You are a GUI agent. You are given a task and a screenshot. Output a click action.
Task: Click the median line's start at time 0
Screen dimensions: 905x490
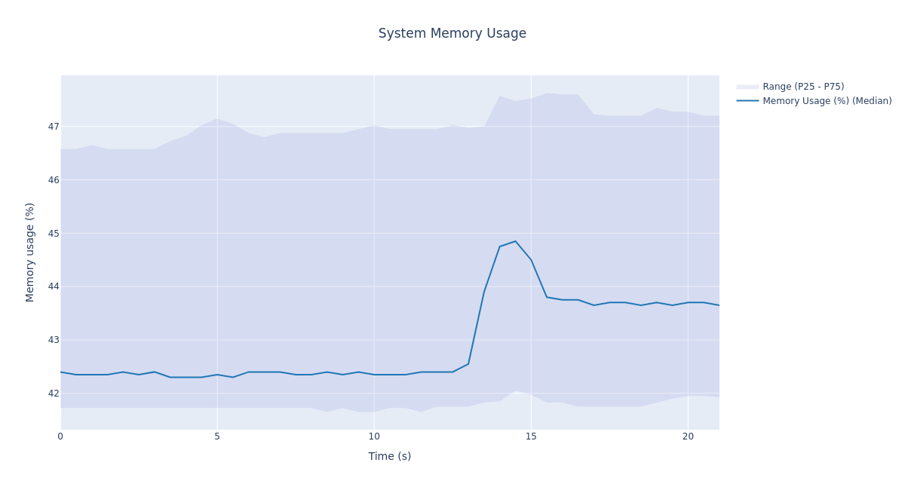pyautogui.click(x=61, y=372)
